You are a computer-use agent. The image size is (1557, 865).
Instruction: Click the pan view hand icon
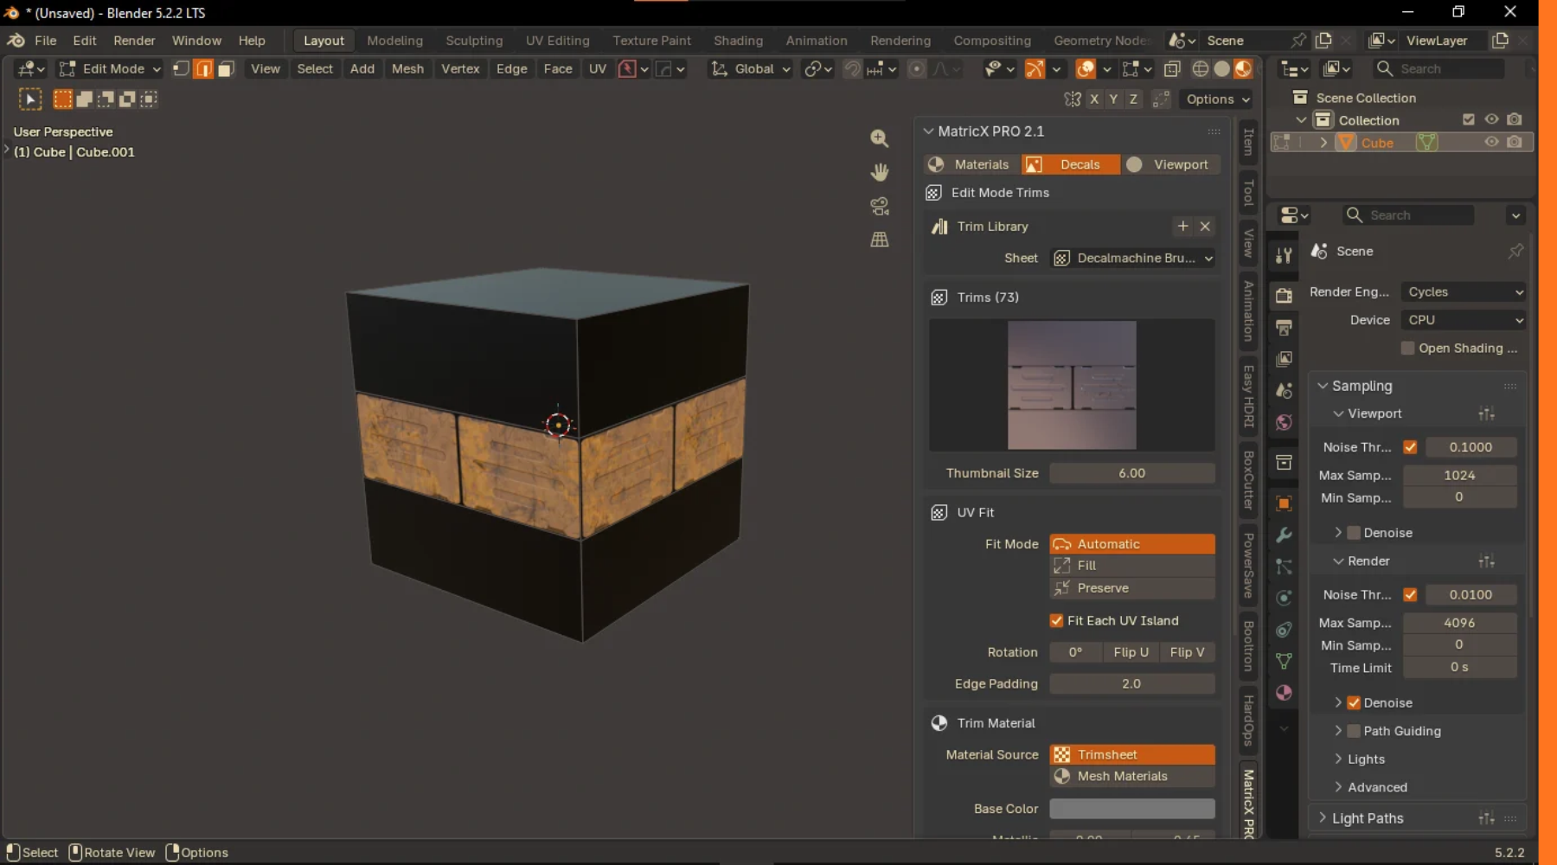pos(879,172)
